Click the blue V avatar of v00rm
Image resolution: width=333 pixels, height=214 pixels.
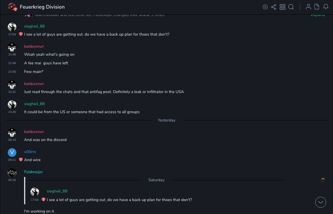click(x=12, y=152)
